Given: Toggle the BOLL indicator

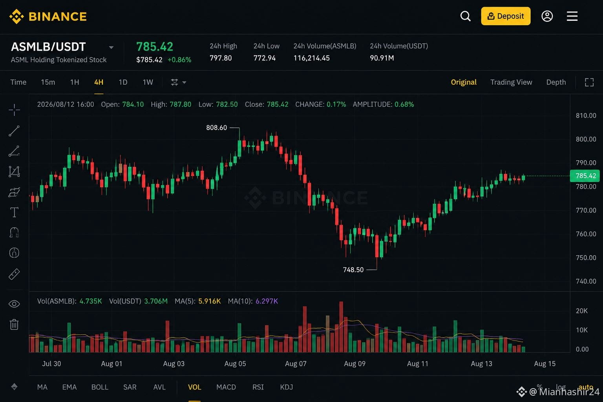Looking at the screenshot, I should [100, 387].
